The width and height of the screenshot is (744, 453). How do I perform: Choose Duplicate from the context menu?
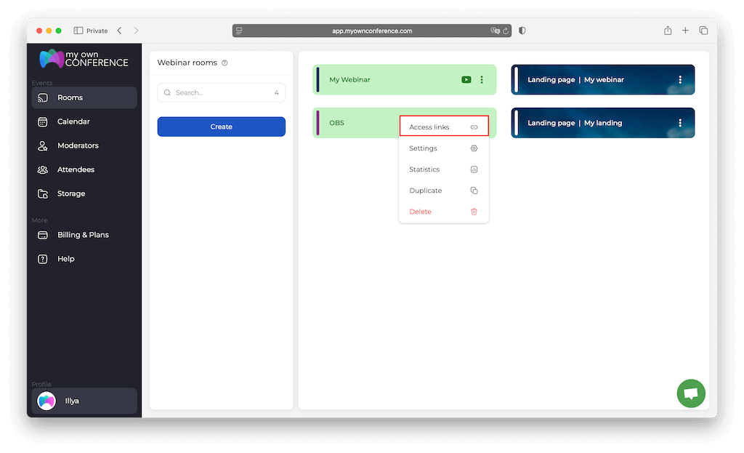point(444,191)
